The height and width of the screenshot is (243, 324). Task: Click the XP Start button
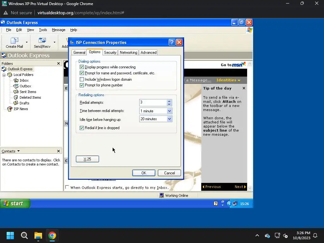pos(15,203)
